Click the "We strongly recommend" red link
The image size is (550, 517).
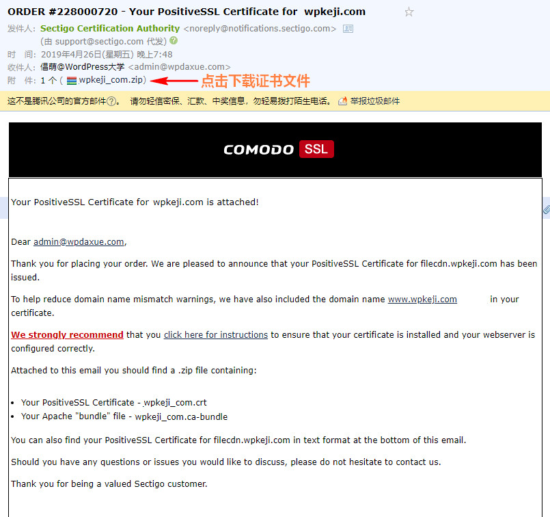click(68, 335)
